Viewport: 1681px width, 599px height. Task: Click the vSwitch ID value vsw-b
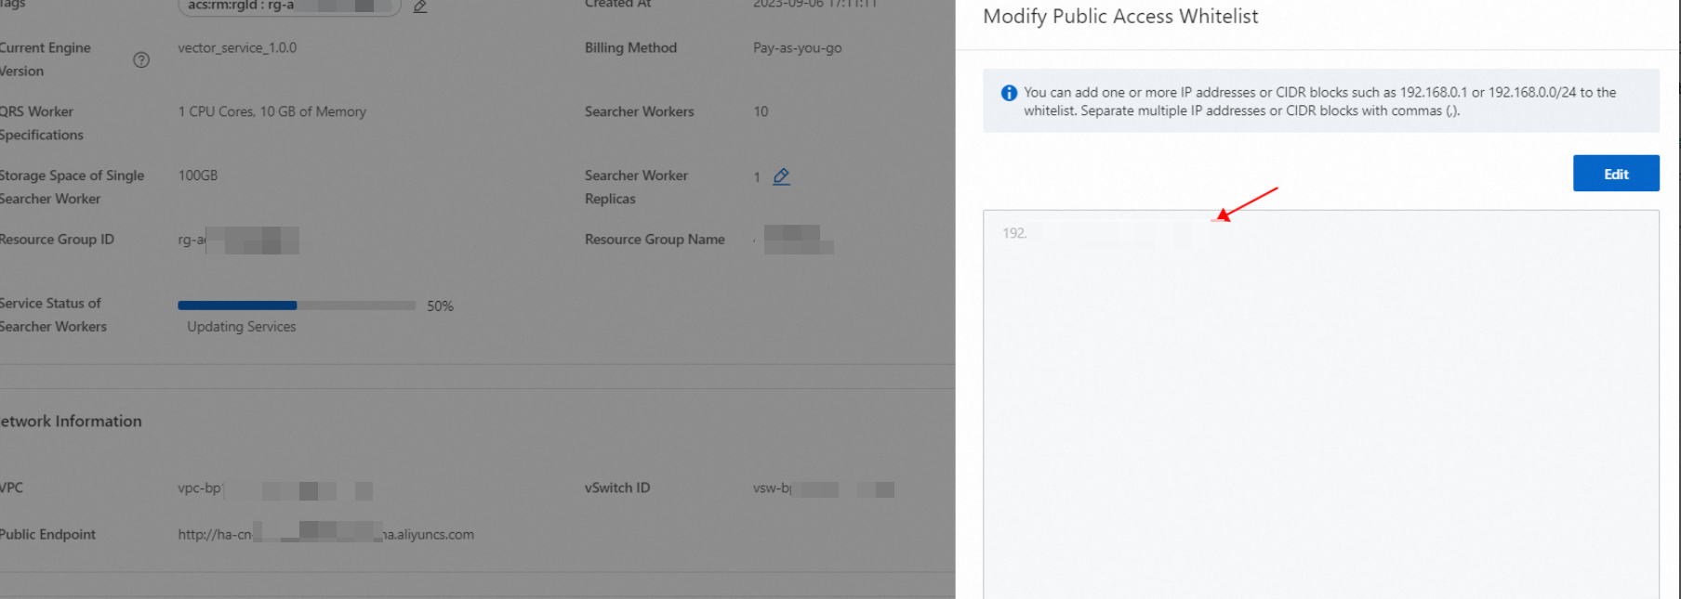[x=824, y=488]
